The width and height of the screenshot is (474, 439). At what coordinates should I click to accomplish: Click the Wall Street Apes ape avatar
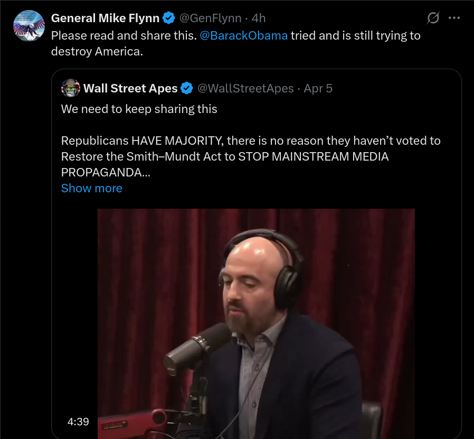point(71,88)
